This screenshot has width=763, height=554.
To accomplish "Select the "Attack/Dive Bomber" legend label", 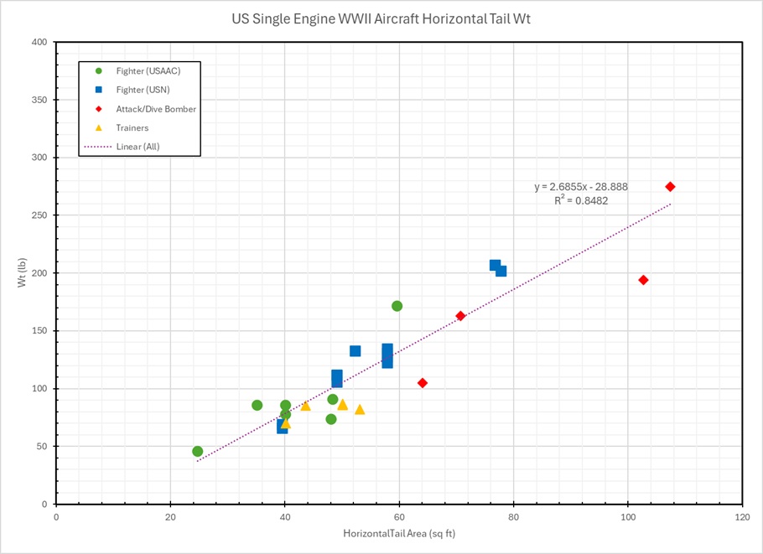I will point(156,109).
